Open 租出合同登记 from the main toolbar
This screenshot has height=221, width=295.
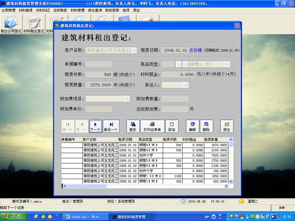(10, 25)
